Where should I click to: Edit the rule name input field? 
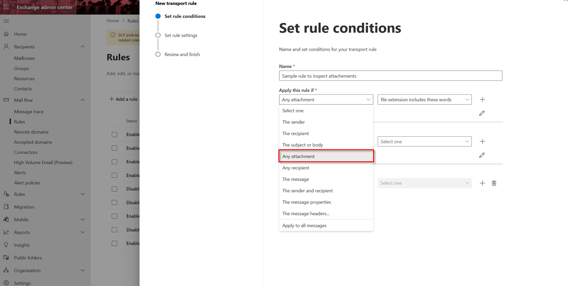coord(390,76)
